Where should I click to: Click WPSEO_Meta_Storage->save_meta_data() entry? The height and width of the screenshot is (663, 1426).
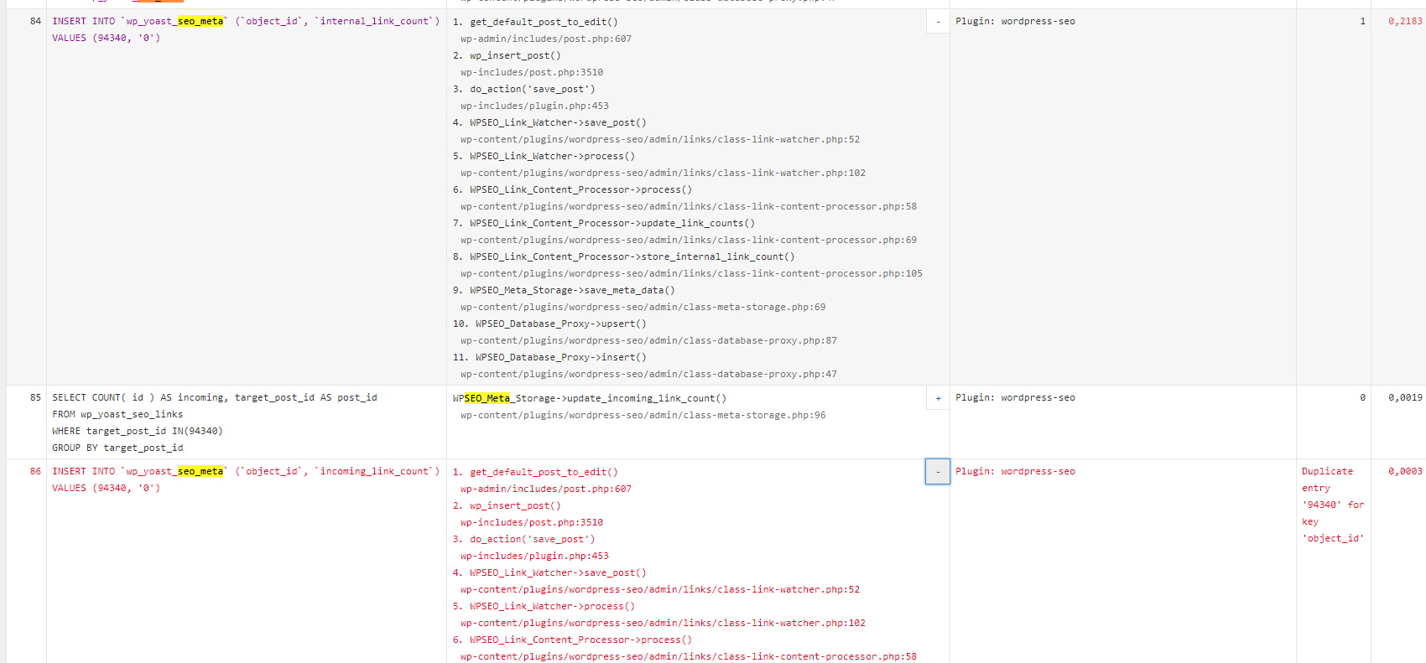(572, 291)
